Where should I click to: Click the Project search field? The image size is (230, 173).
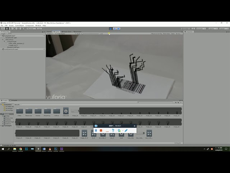pos(156,102)
